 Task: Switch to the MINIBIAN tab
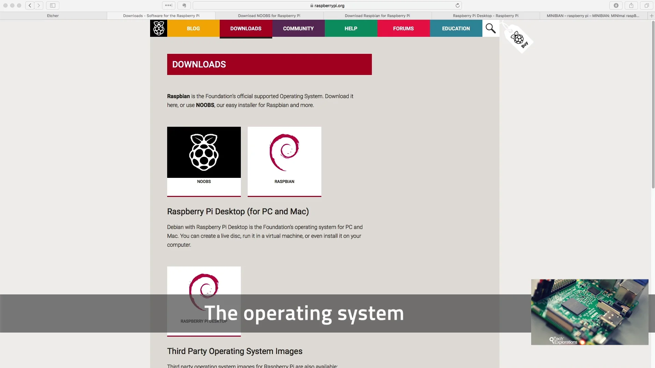pyautogui.click(x=593, y=16)
